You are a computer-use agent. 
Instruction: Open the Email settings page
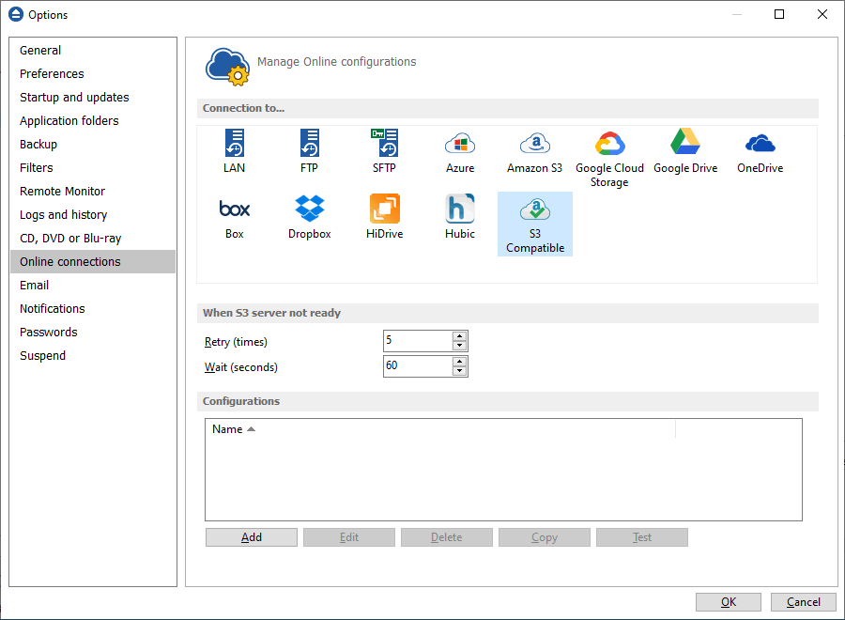pyautogui.click(x=93, y=286)
